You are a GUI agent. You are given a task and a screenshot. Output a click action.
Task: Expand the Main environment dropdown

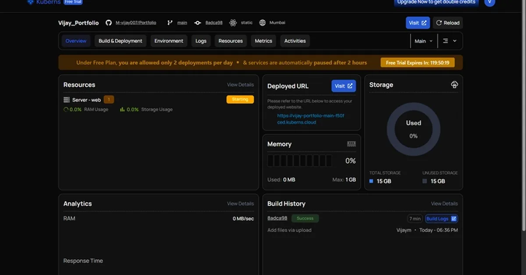click(x=423, y=41)
